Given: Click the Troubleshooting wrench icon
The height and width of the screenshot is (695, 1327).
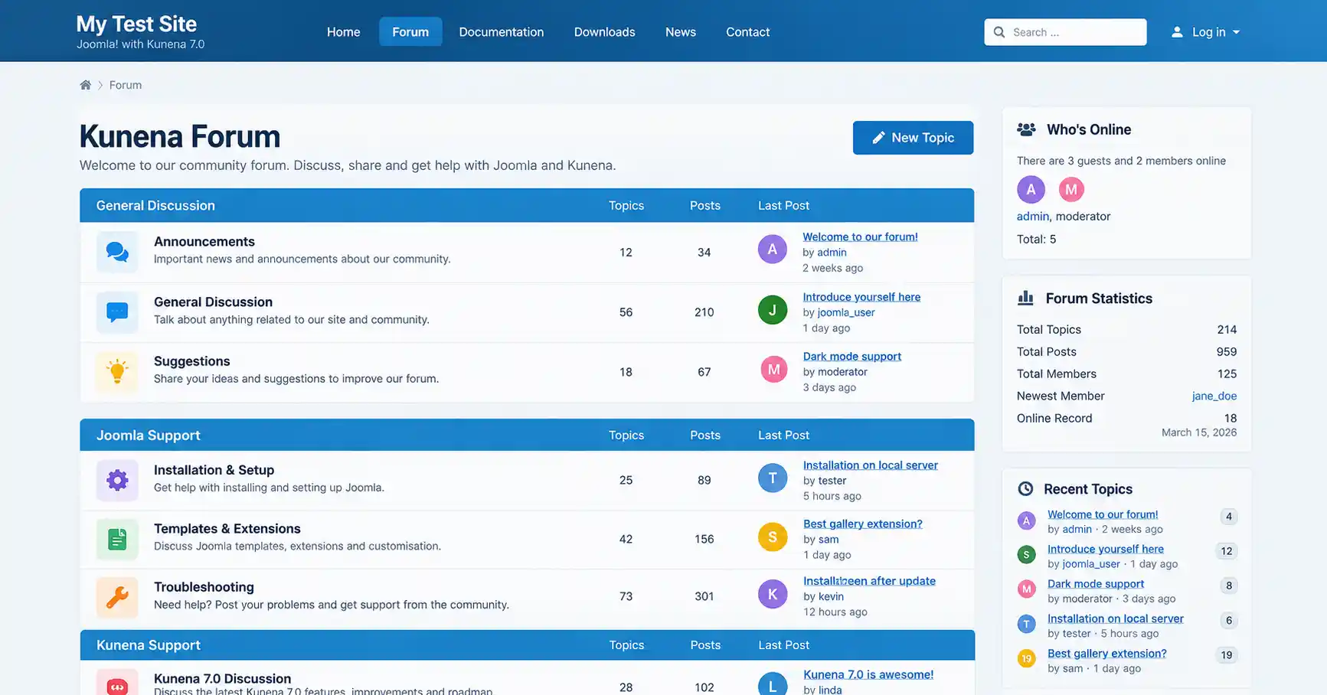Looking at the screenshot, I should point(117,597).
